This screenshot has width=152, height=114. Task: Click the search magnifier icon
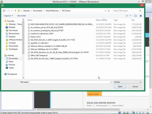[x=140, y=11]
